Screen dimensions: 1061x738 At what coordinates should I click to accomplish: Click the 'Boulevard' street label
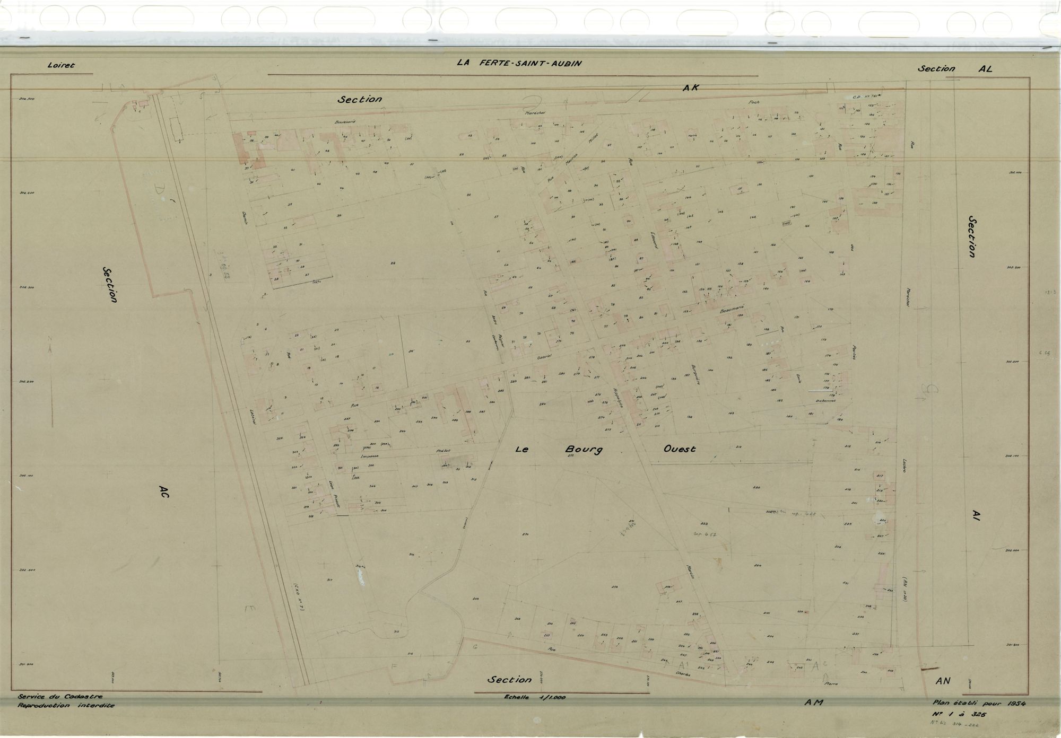click(x=344, y=122)
